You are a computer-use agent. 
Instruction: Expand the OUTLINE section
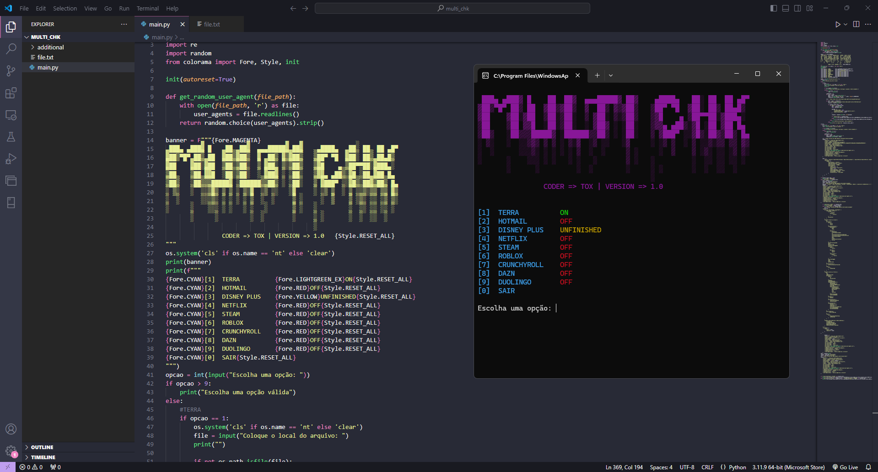coord(42,447)
